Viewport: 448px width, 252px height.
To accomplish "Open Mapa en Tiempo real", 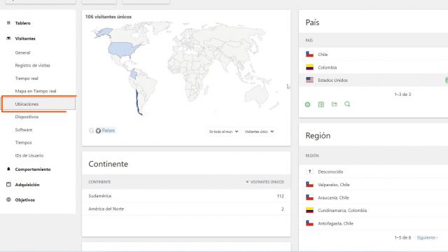I will [x=36, y=91].
